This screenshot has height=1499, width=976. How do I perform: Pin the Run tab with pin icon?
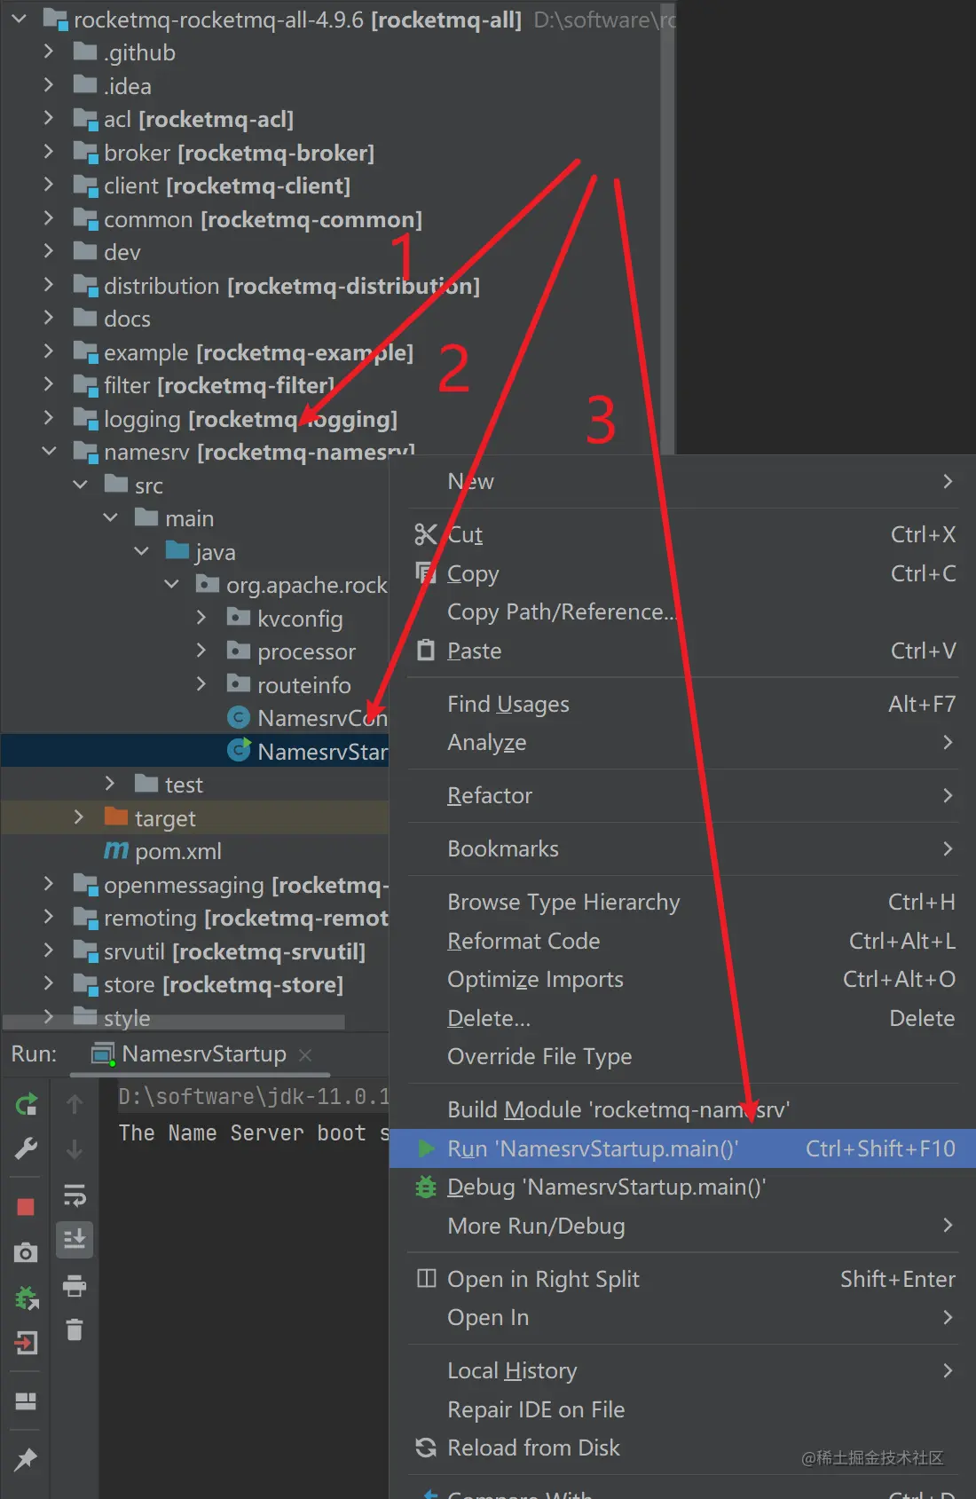tap(26, 1458)
